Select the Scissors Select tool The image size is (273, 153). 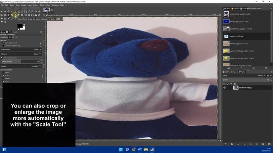click(19, 11)
